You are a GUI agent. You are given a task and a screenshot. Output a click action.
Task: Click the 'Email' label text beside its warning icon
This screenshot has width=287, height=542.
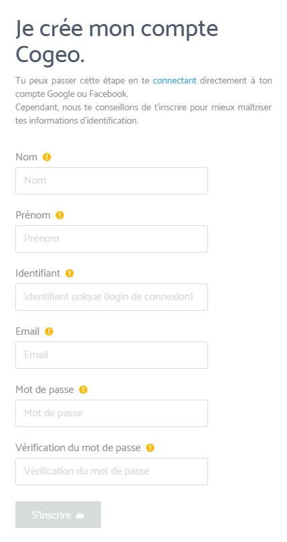[27, 331]
